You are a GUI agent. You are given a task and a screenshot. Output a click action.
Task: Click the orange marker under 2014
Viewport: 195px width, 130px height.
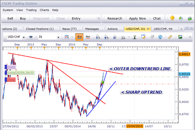click(72, 48)
